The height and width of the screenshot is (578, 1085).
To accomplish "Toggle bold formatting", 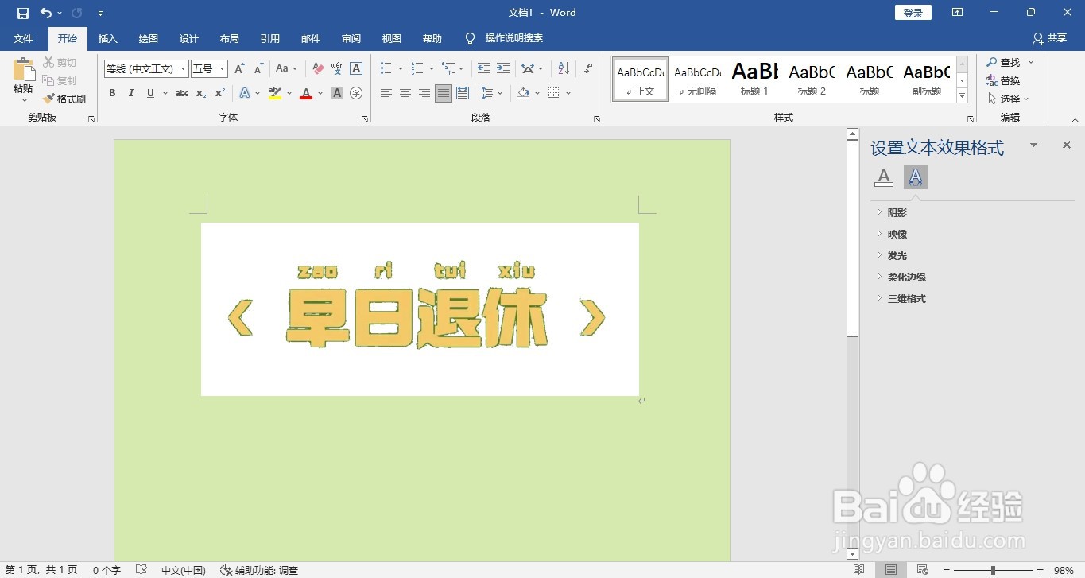I will [x=111, y=93].
